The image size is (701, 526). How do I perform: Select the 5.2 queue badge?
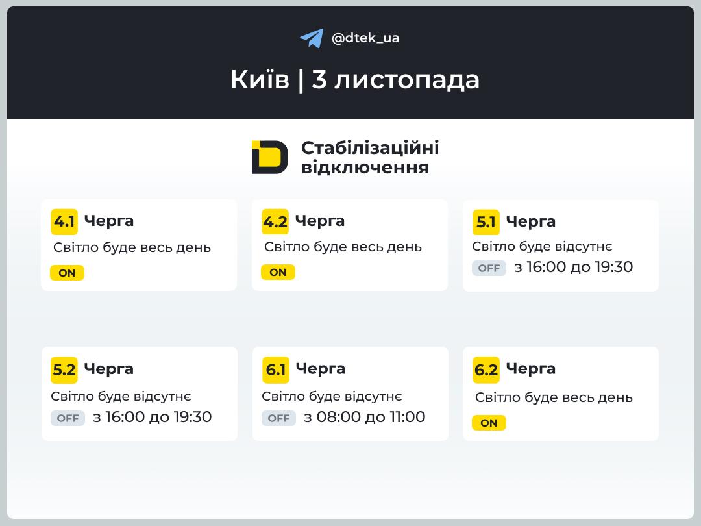point(64,369)
